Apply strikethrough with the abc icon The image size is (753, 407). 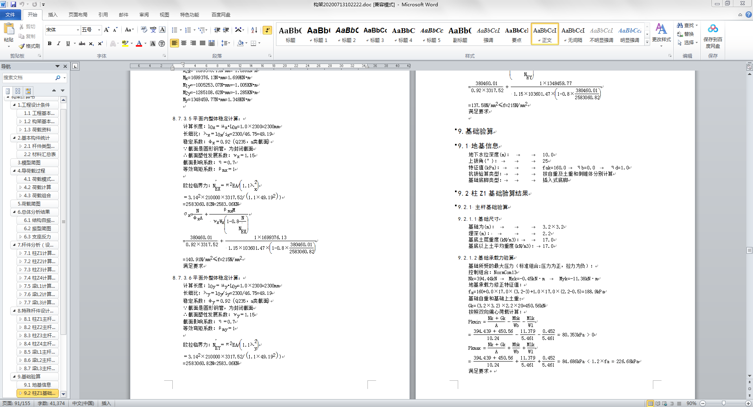click(82, 44)
